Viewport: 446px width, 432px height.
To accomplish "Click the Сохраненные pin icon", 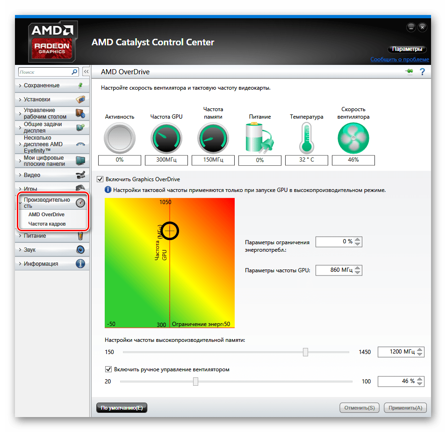I will coord(80,85).
